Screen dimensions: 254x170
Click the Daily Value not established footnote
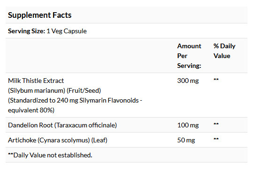[x=50, y=155]
